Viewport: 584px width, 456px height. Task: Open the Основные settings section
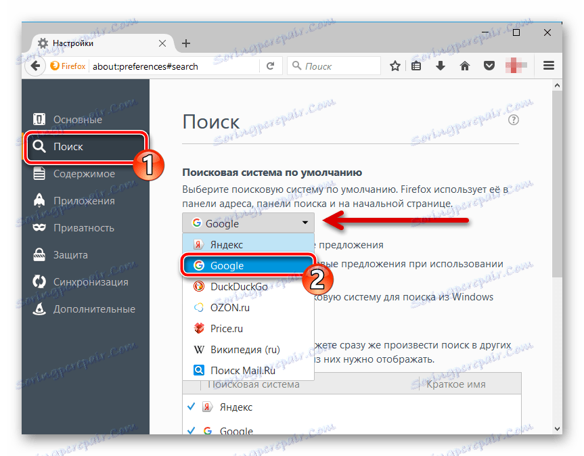point(86,120)
